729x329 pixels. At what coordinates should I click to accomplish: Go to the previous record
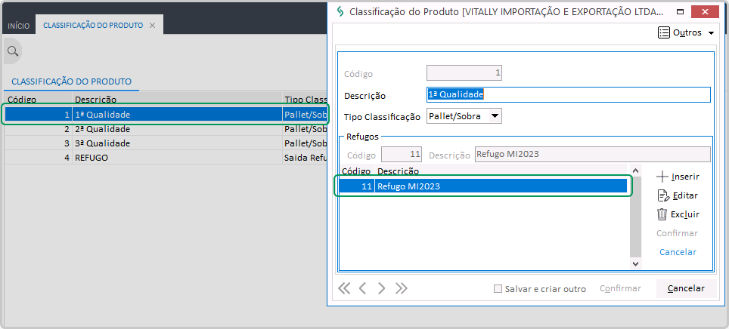363,288
